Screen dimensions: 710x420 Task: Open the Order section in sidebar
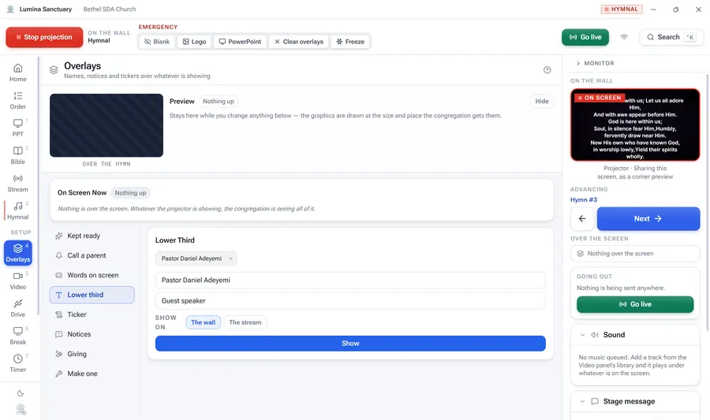(17, 100)
